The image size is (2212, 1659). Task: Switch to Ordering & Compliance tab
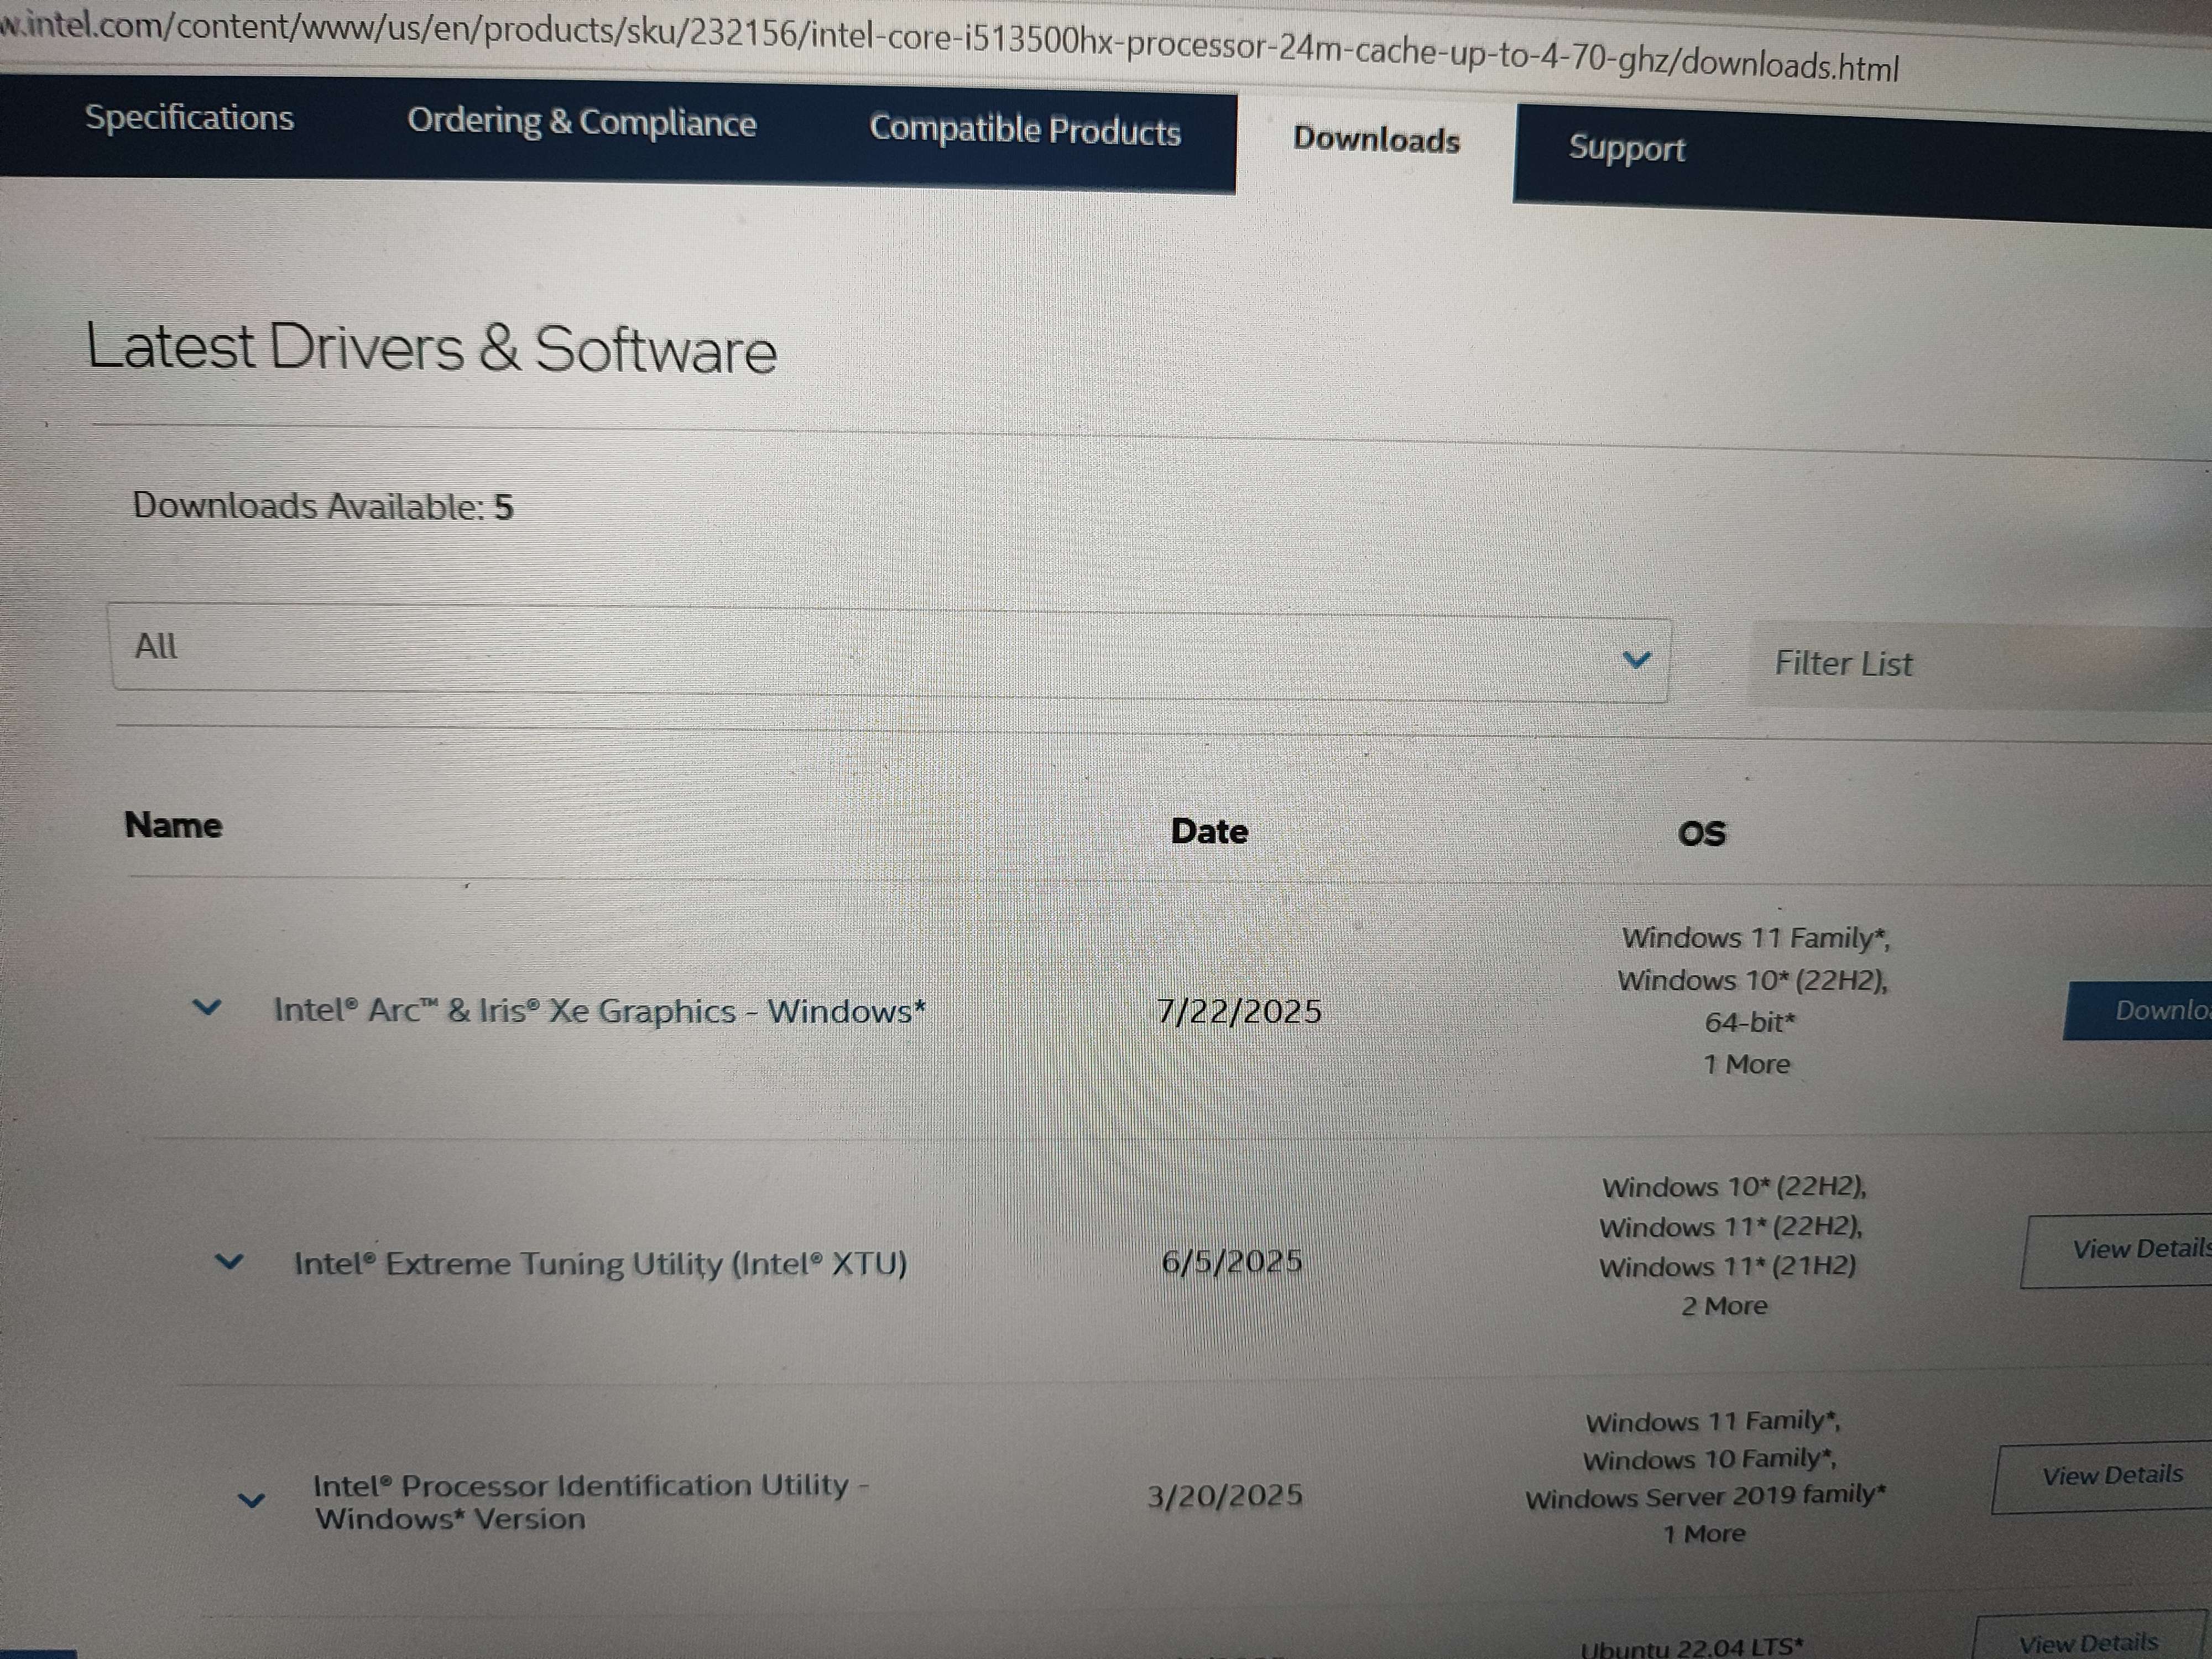581,122
